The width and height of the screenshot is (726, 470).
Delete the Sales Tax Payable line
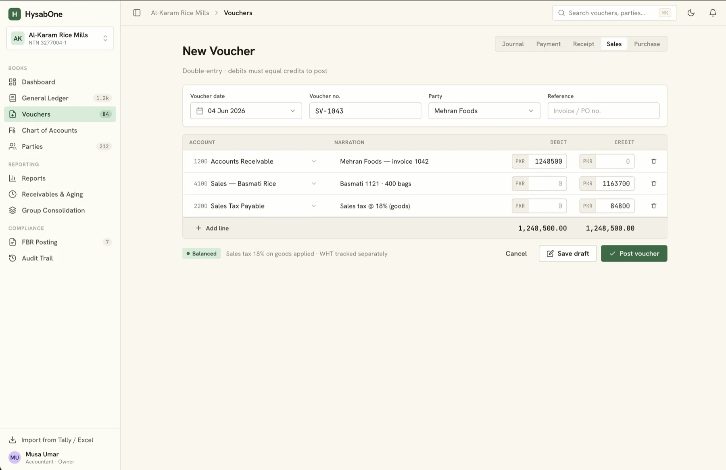click(654, 206)
